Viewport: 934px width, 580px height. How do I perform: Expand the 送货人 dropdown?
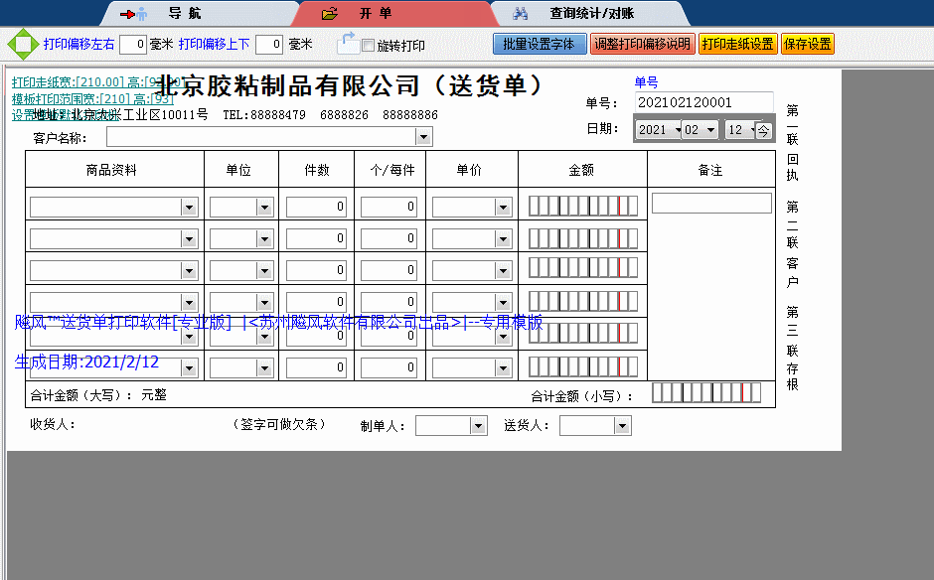click(622, 426)
